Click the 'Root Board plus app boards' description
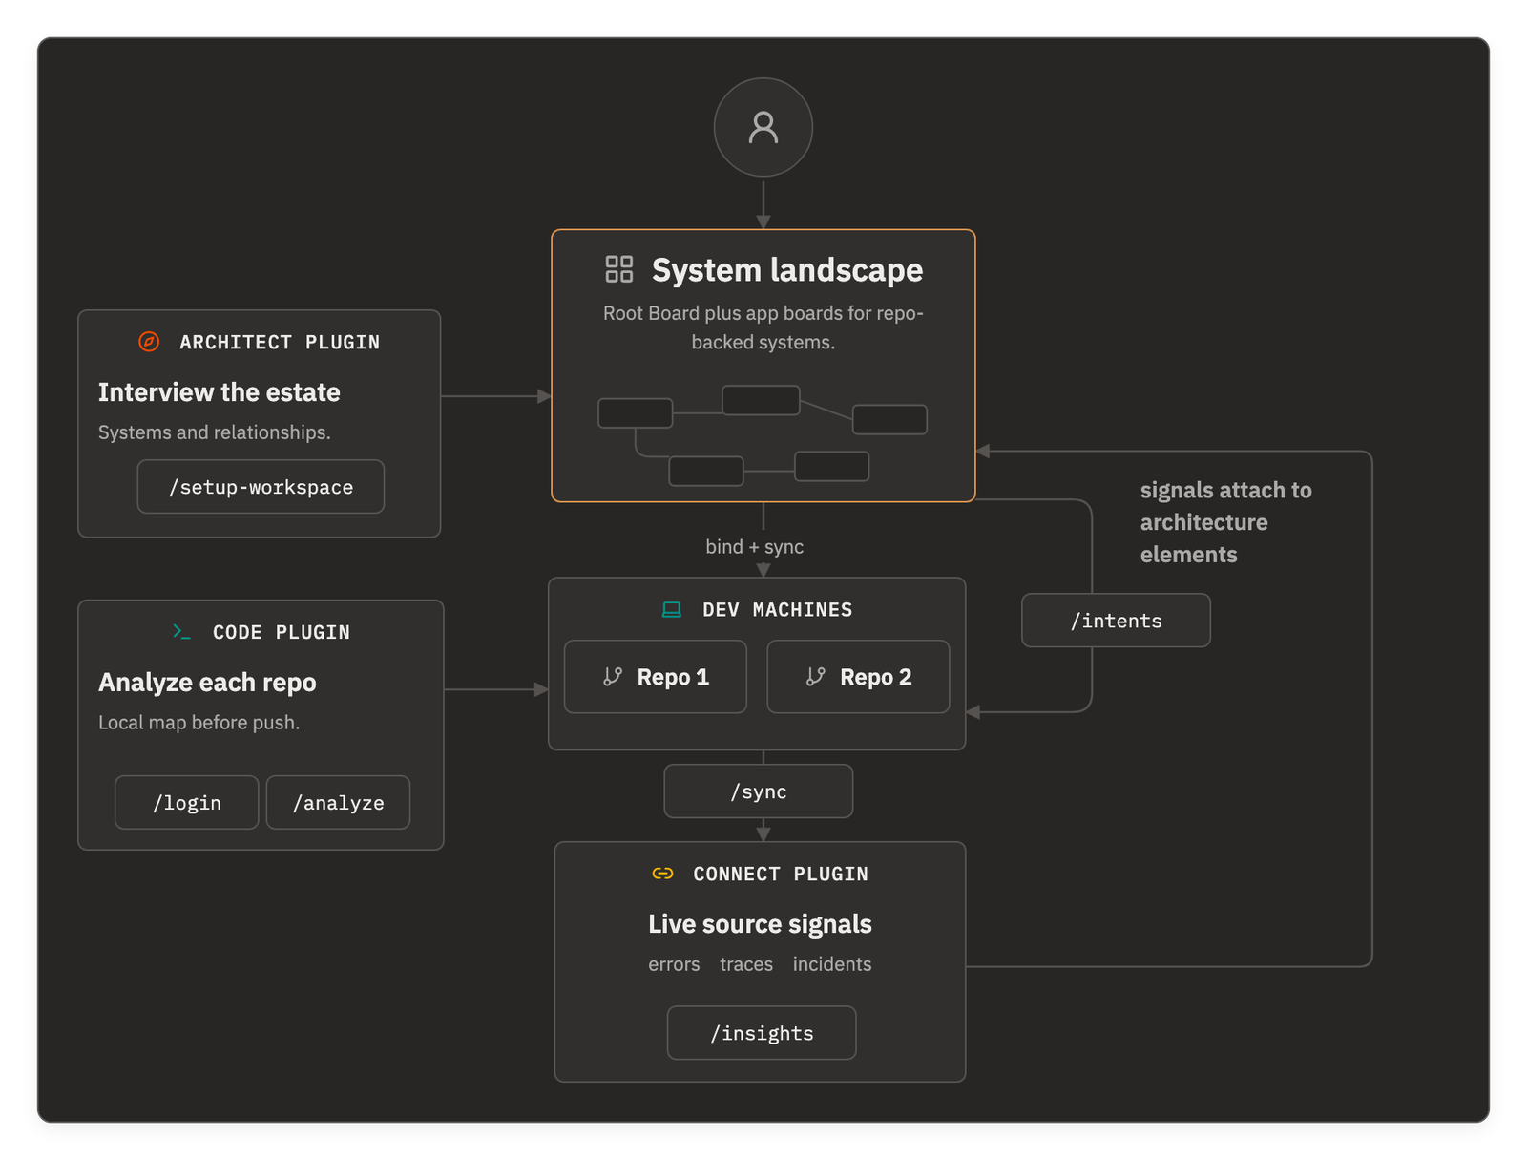Screen dimensions: 1527x1160 763,327
